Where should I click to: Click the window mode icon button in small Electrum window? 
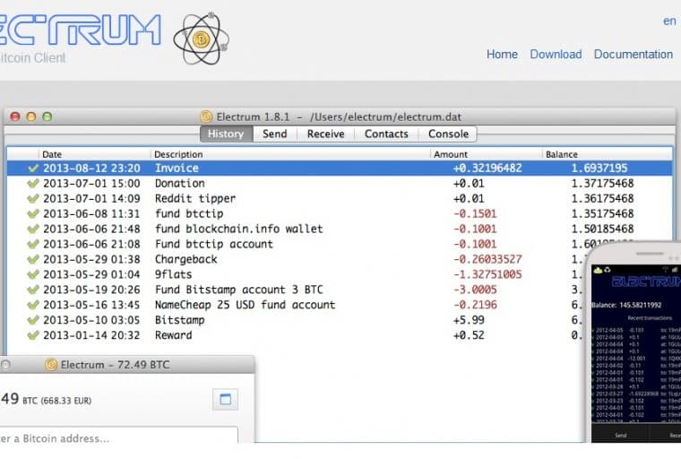pos(226,399)
